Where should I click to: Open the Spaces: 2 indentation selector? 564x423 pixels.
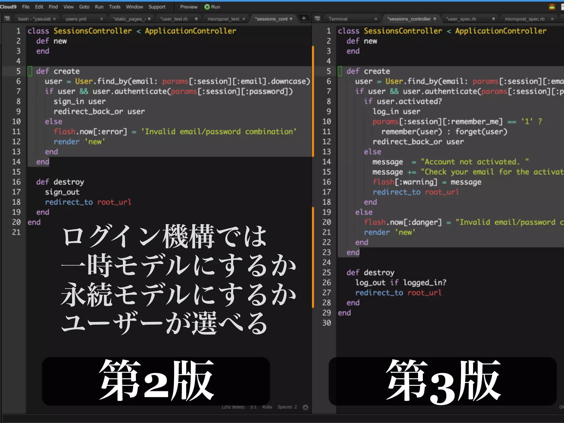click(287, 407)
